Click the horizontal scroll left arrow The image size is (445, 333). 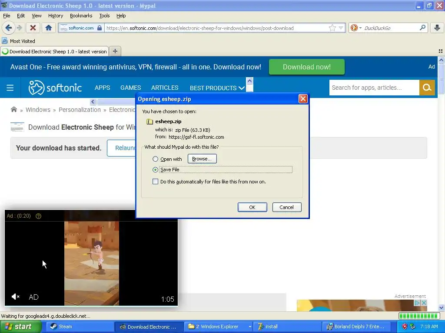coord(93,101)
